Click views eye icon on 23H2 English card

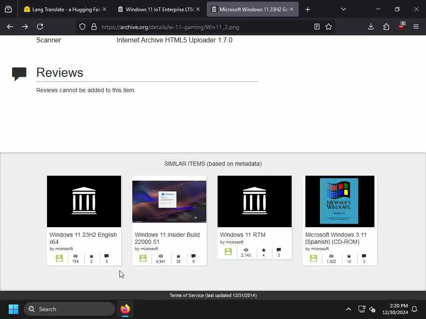[x=75, y=256]
